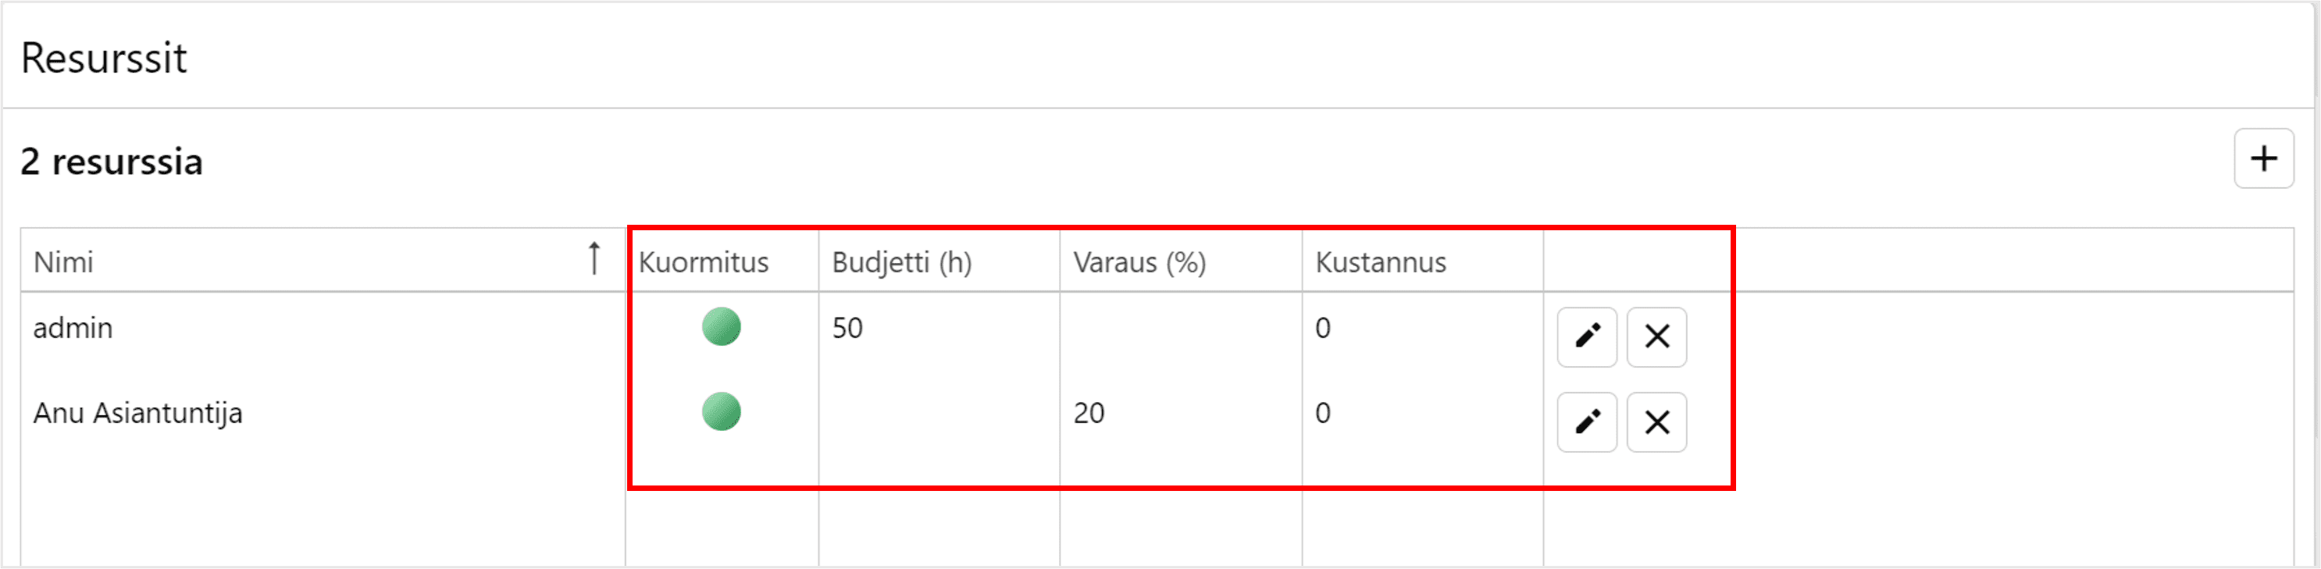The width and height of the screenshot is (2321, 569).
Task: Click the Budjetti (h) column header
Action: point(901,262)
